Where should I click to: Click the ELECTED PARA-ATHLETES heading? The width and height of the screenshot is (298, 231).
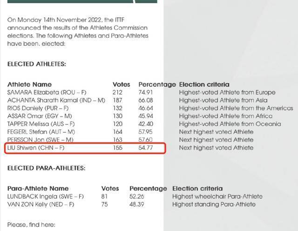click(46, 168)
